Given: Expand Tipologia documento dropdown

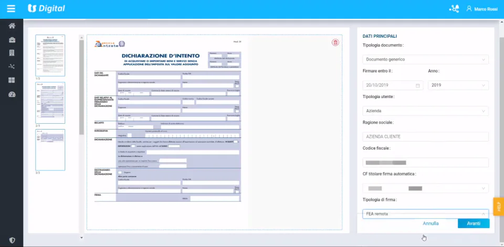Looking at the screenshot, I should (x=426, y=59).
